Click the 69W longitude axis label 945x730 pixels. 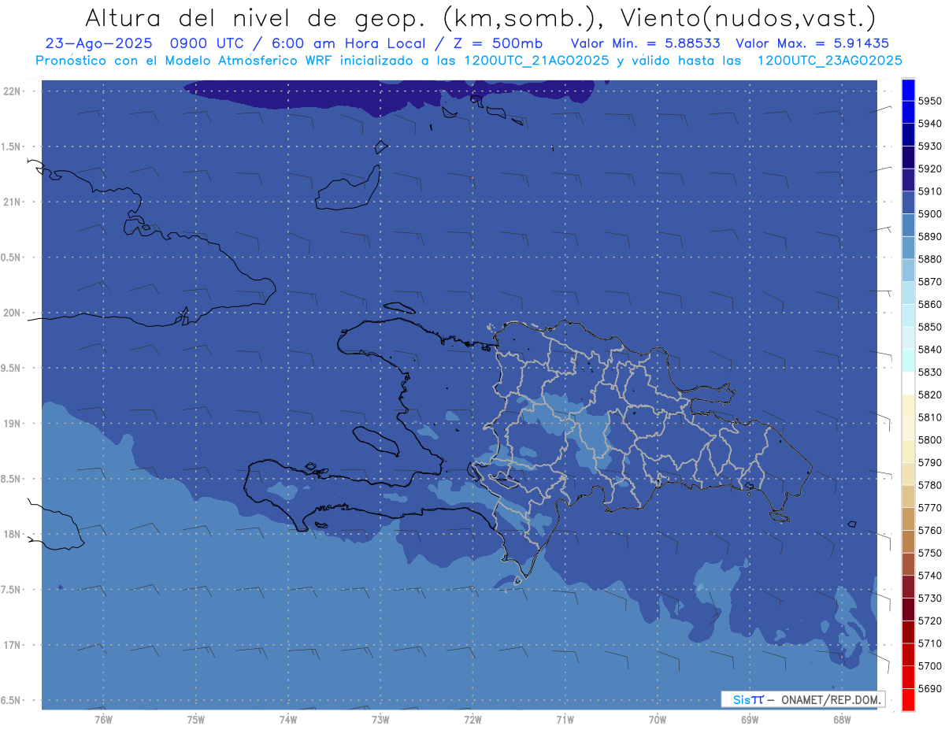tap(750, 720)
